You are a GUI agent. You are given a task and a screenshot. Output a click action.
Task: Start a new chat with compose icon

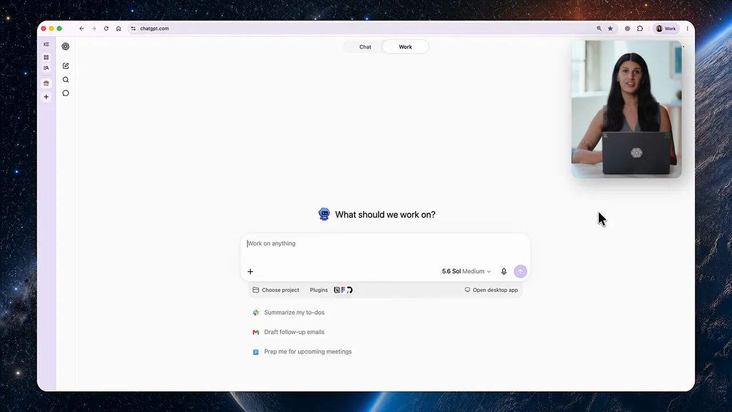pos(66,66)
